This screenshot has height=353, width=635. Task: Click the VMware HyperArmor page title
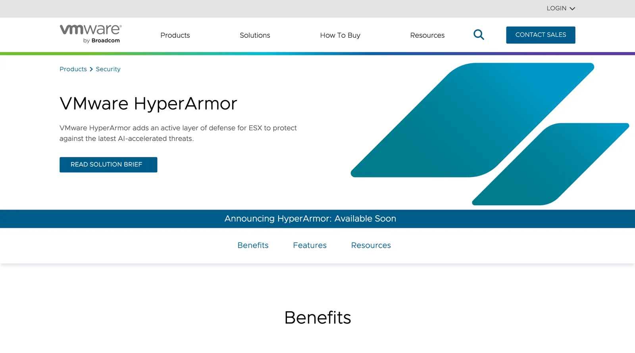pyautogui.click(x=148, y=104)
